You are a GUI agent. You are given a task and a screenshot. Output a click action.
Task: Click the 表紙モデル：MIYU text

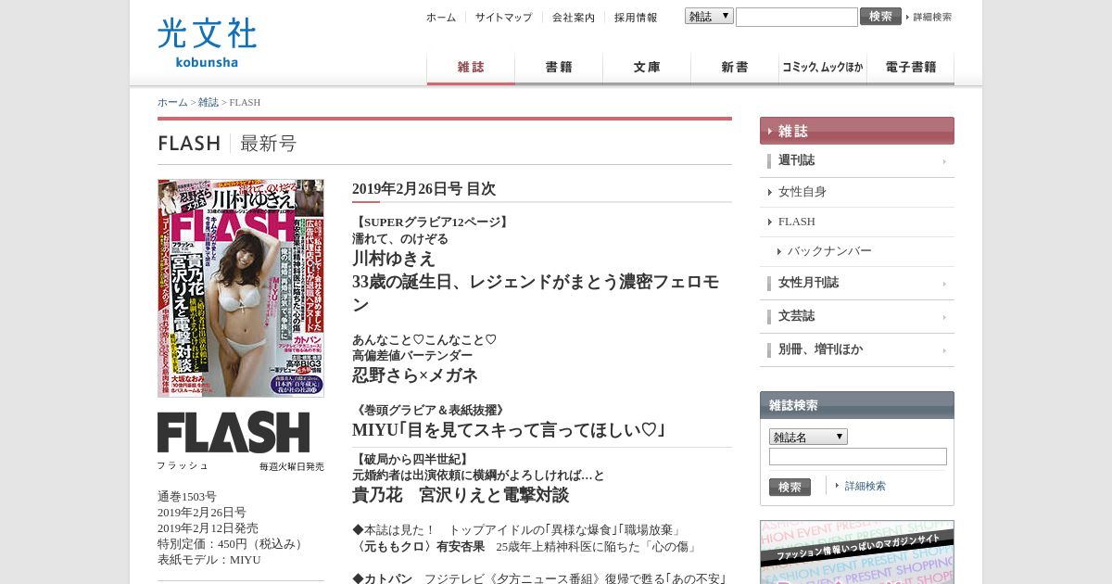[x=209, y=560]
